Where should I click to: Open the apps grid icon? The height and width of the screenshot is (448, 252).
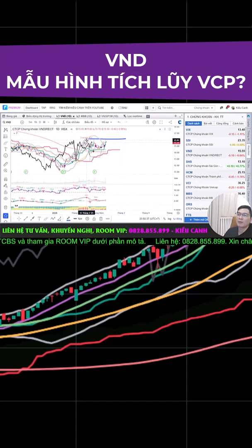[146, 108]
